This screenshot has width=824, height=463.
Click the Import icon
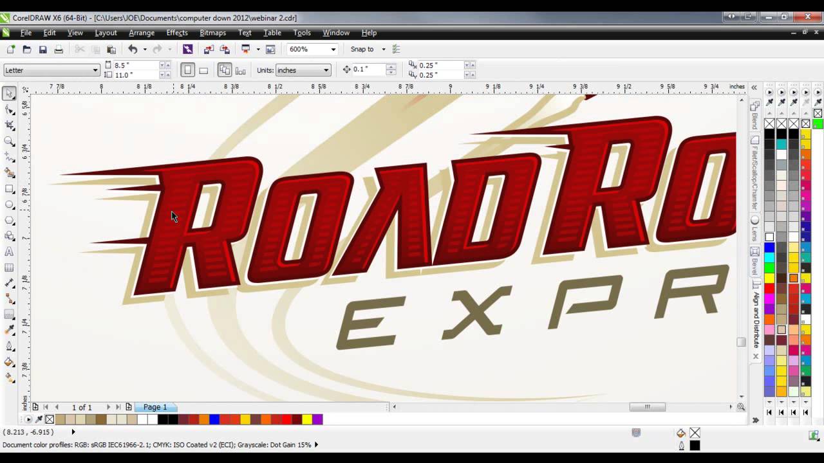pos(209,49)
